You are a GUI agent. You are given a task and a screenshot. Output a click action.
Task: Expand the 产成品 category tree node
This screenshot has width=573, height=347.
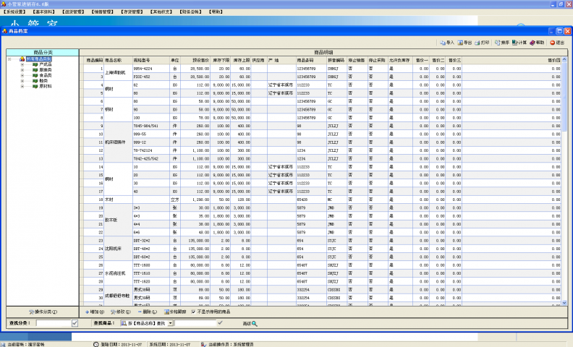click(x=22, y=64)
